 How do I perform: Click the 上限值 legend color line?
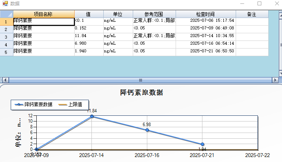(63, 104)
